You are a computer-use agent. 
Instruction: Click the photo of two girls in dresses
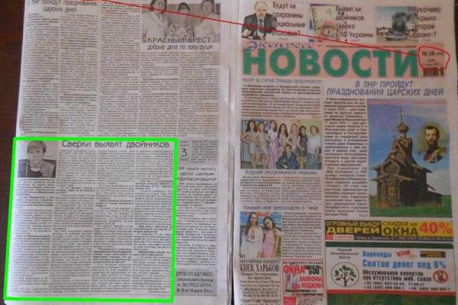[x=260, y=235]
